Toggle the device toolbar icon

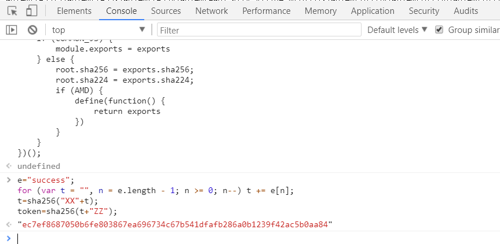click(x=32, y=11)
